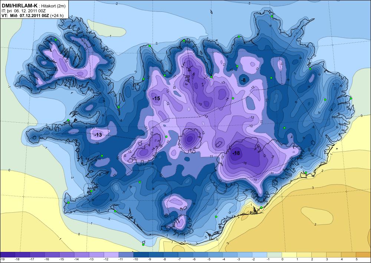Click green station dot at far eastern coastal tip
Image resolution: width=371 pixels, height=263 pixels.
(x=351, y=98)
